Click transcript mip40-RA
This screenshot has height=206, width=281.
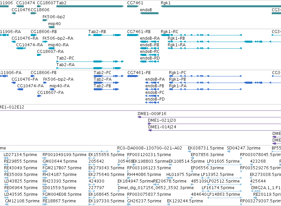coord(51,48)
